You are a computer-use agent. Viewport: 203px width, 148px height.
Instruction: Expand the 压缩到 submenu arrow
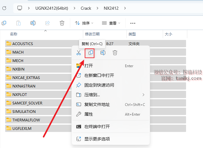143,95
